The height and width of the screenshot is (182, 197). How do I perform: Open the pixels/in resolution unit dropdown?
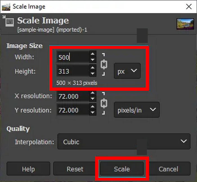click(x=136, y=110)
